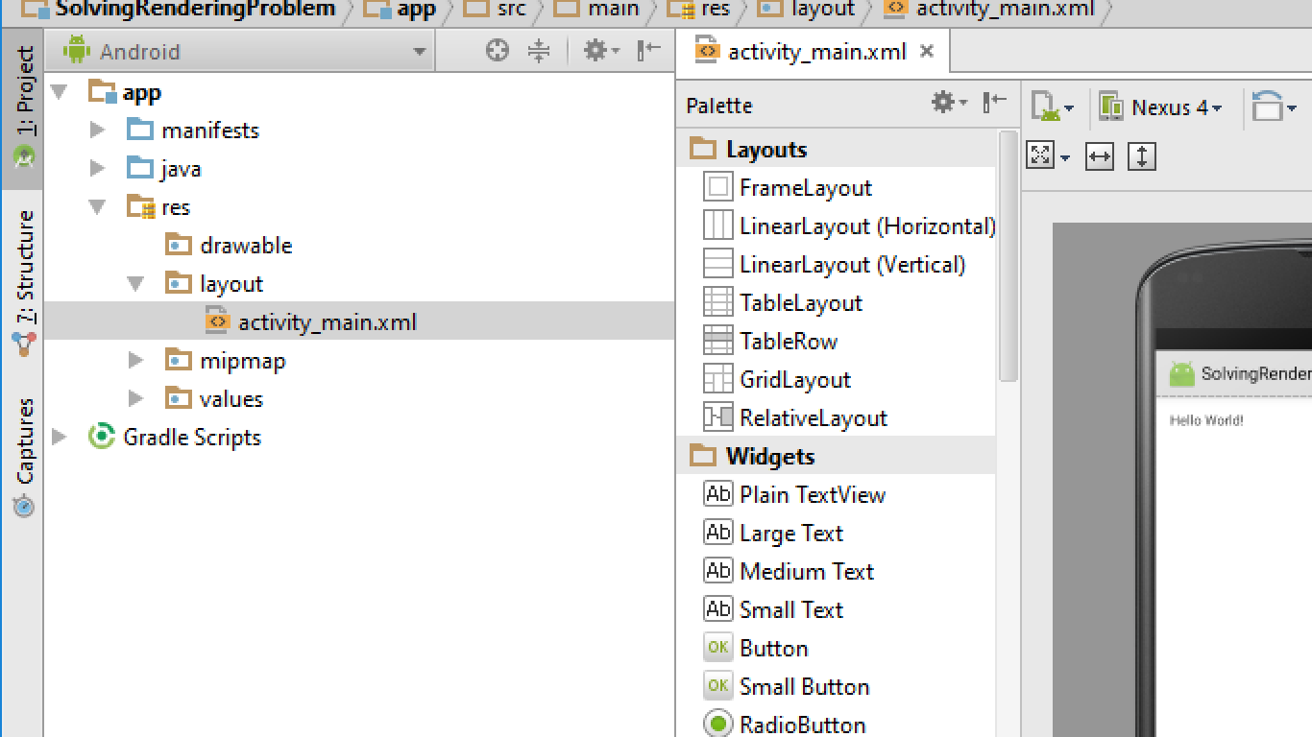Open the project panel gear settings
The height and width of the screenshot is (737, 1312).
tap(602, 51)
